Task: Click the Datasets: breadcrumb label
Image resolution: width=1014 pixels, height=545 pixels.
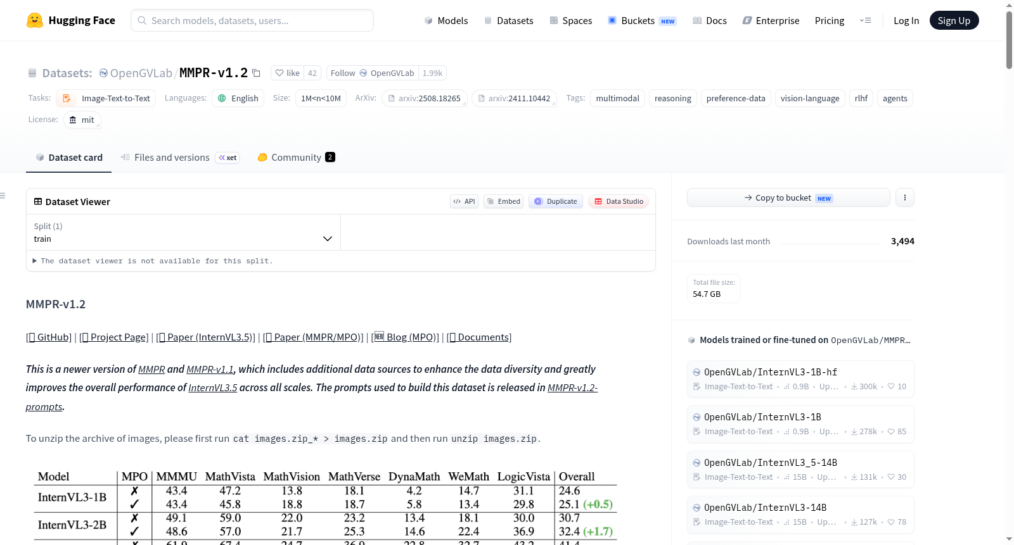Action: coord(67,73)
